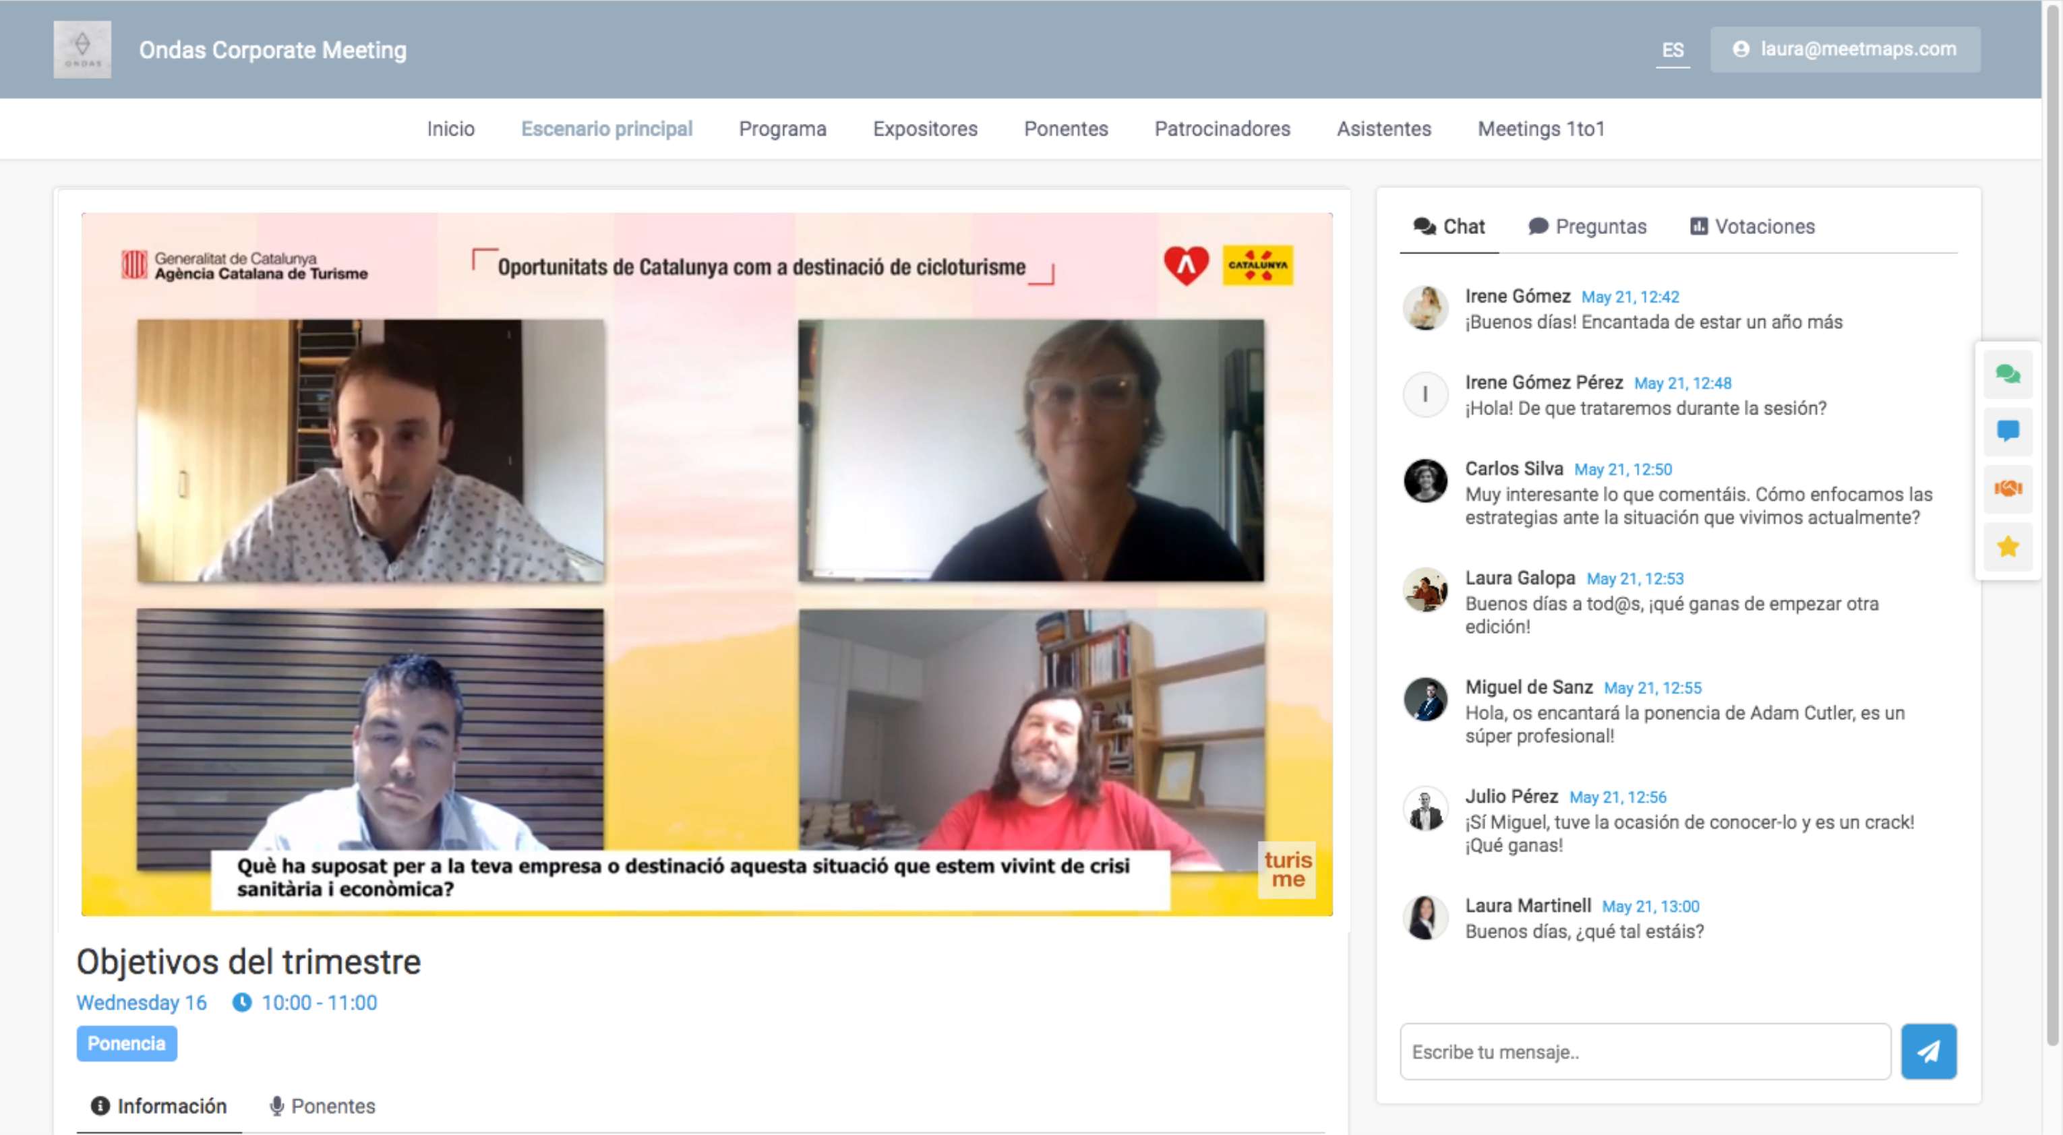Open the Asistentes page
Screen dimensions: 2063x1135
coord(1384,129)
